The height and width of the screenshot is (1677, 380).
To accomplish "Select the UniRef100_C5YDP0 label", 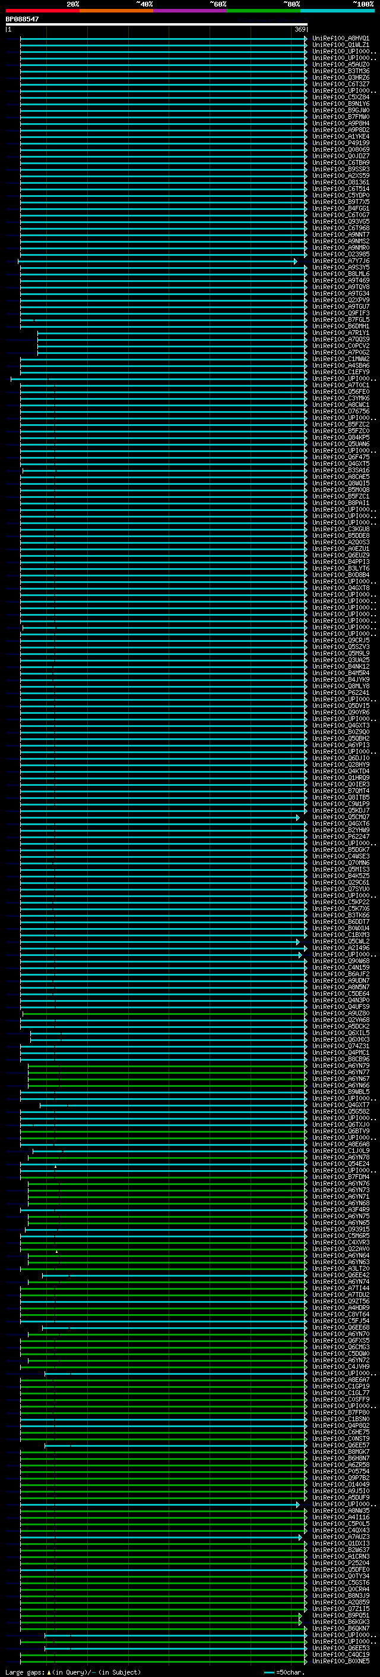I will coord(341,195).
